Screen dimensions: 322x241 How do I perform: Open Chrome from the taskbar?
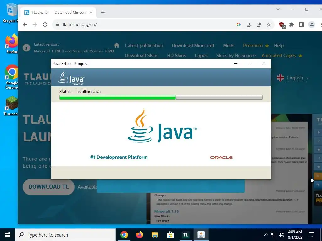pos(124,235)
